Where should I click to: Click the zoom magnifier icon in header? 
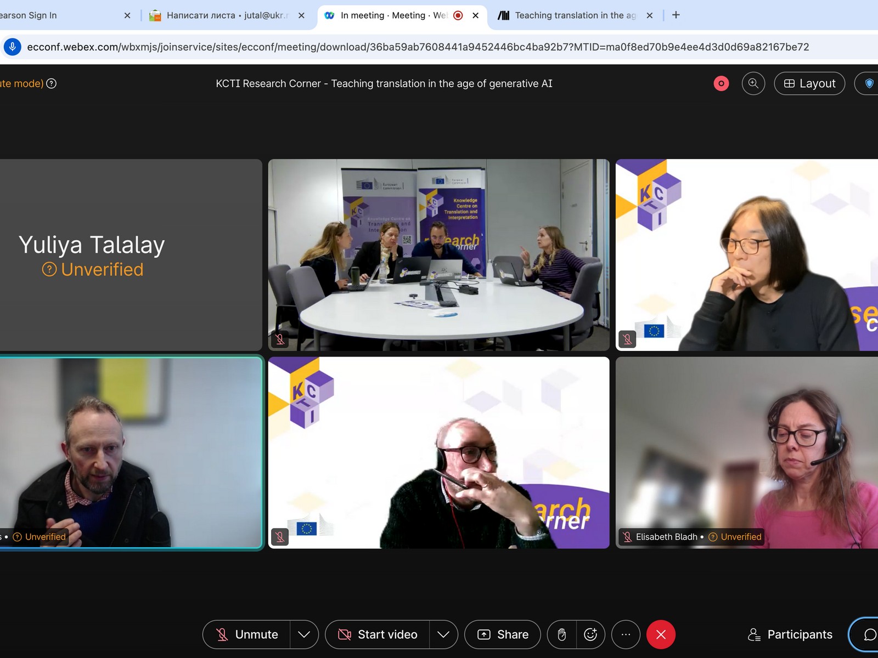(x=753, y=83)
